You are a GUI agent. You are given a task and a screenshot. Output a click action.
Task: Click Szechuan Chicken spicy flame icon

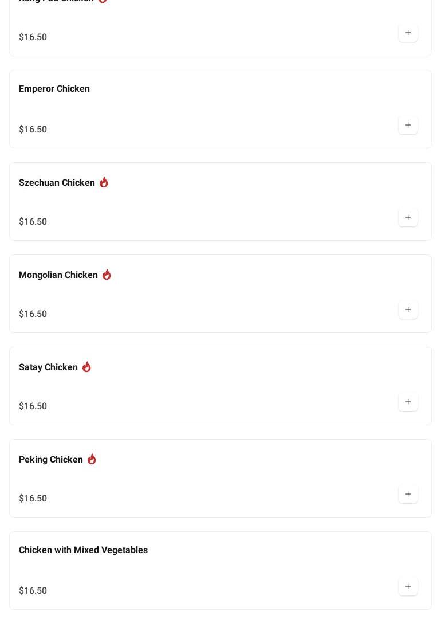[x=104, y=182]
